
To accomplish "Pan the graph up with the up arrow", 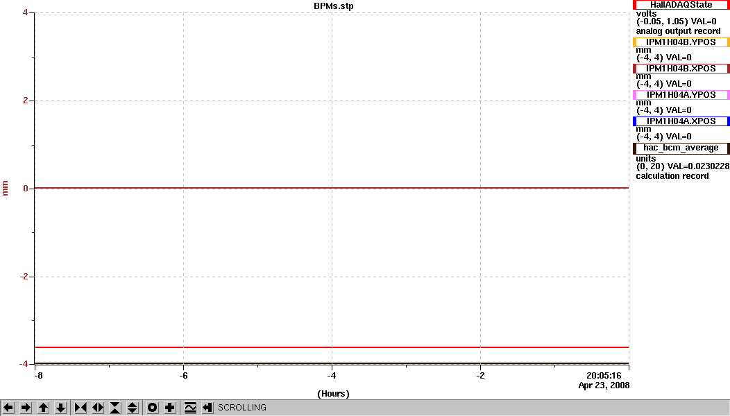I will click(x=43, y=408).
